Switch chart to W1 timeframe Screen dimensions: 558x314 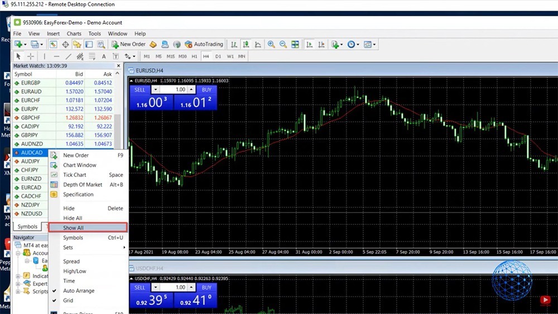pos(230,56)
